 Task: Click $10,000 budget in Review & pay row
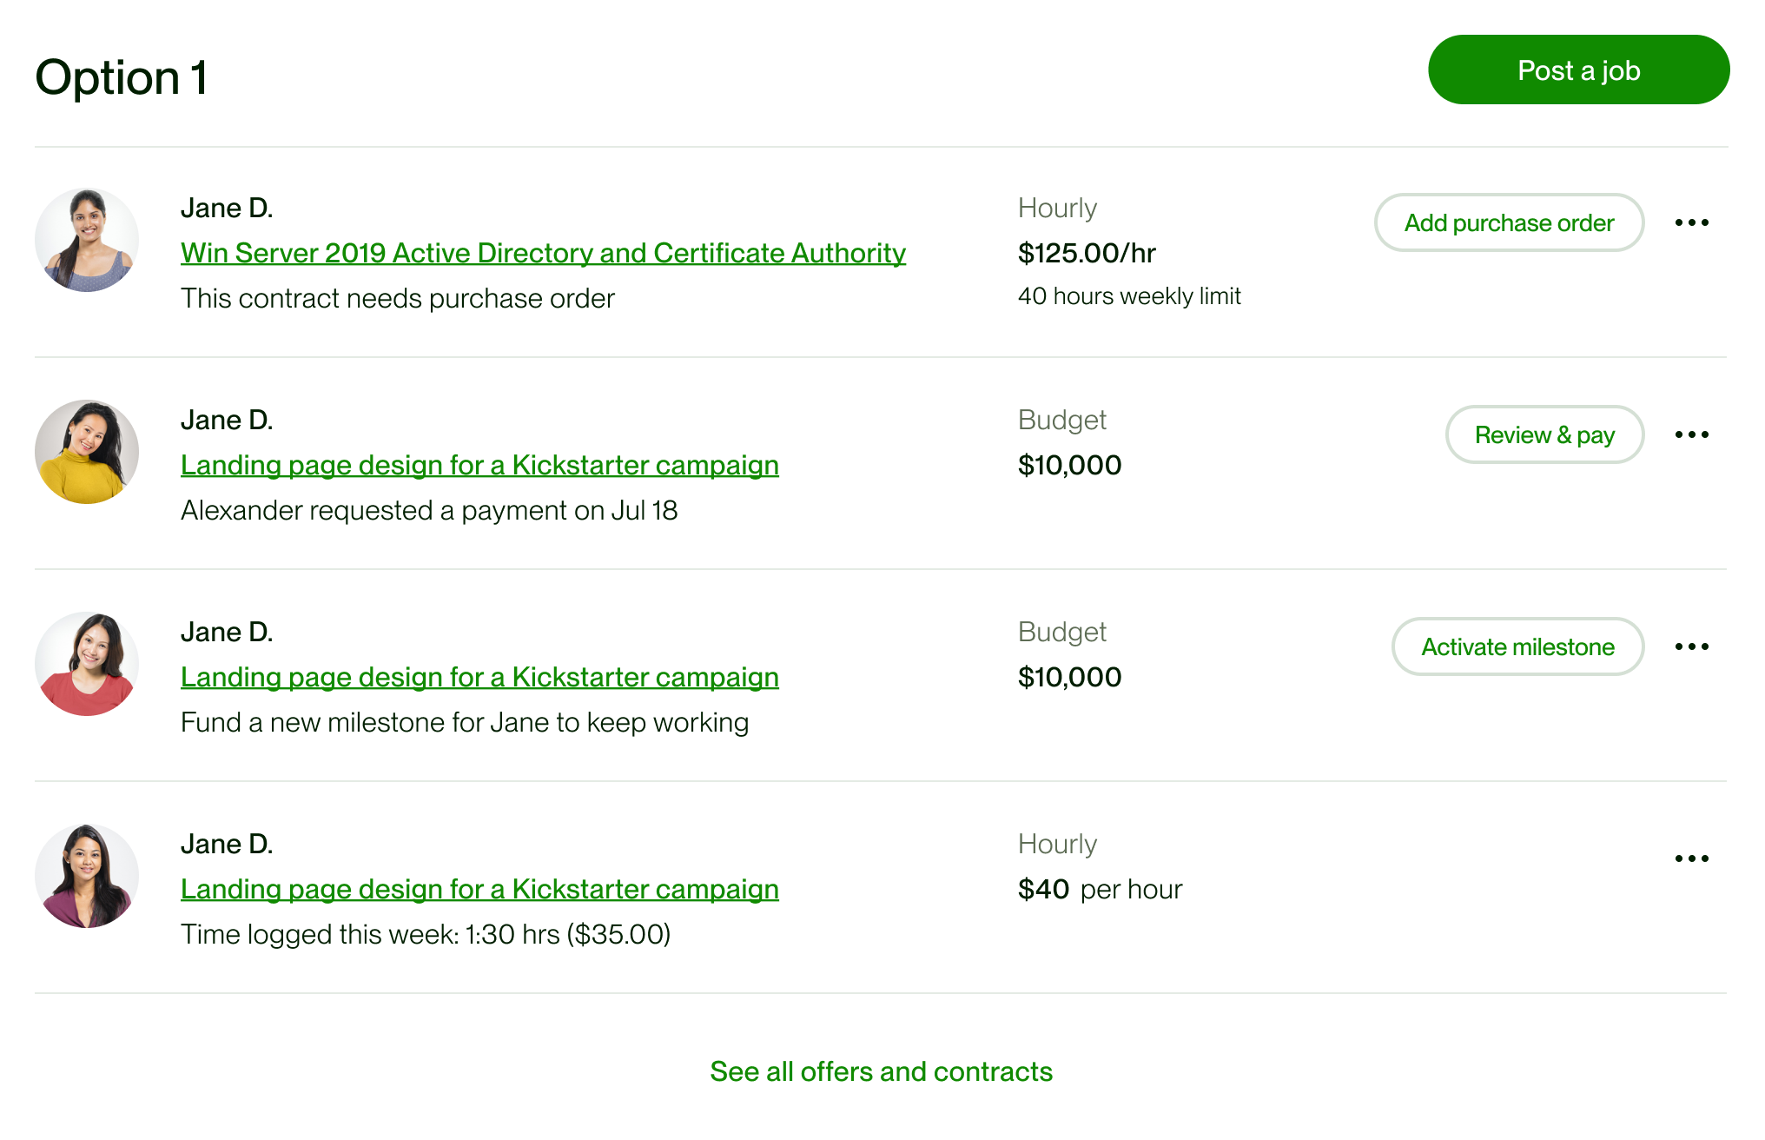(1069, 465)
